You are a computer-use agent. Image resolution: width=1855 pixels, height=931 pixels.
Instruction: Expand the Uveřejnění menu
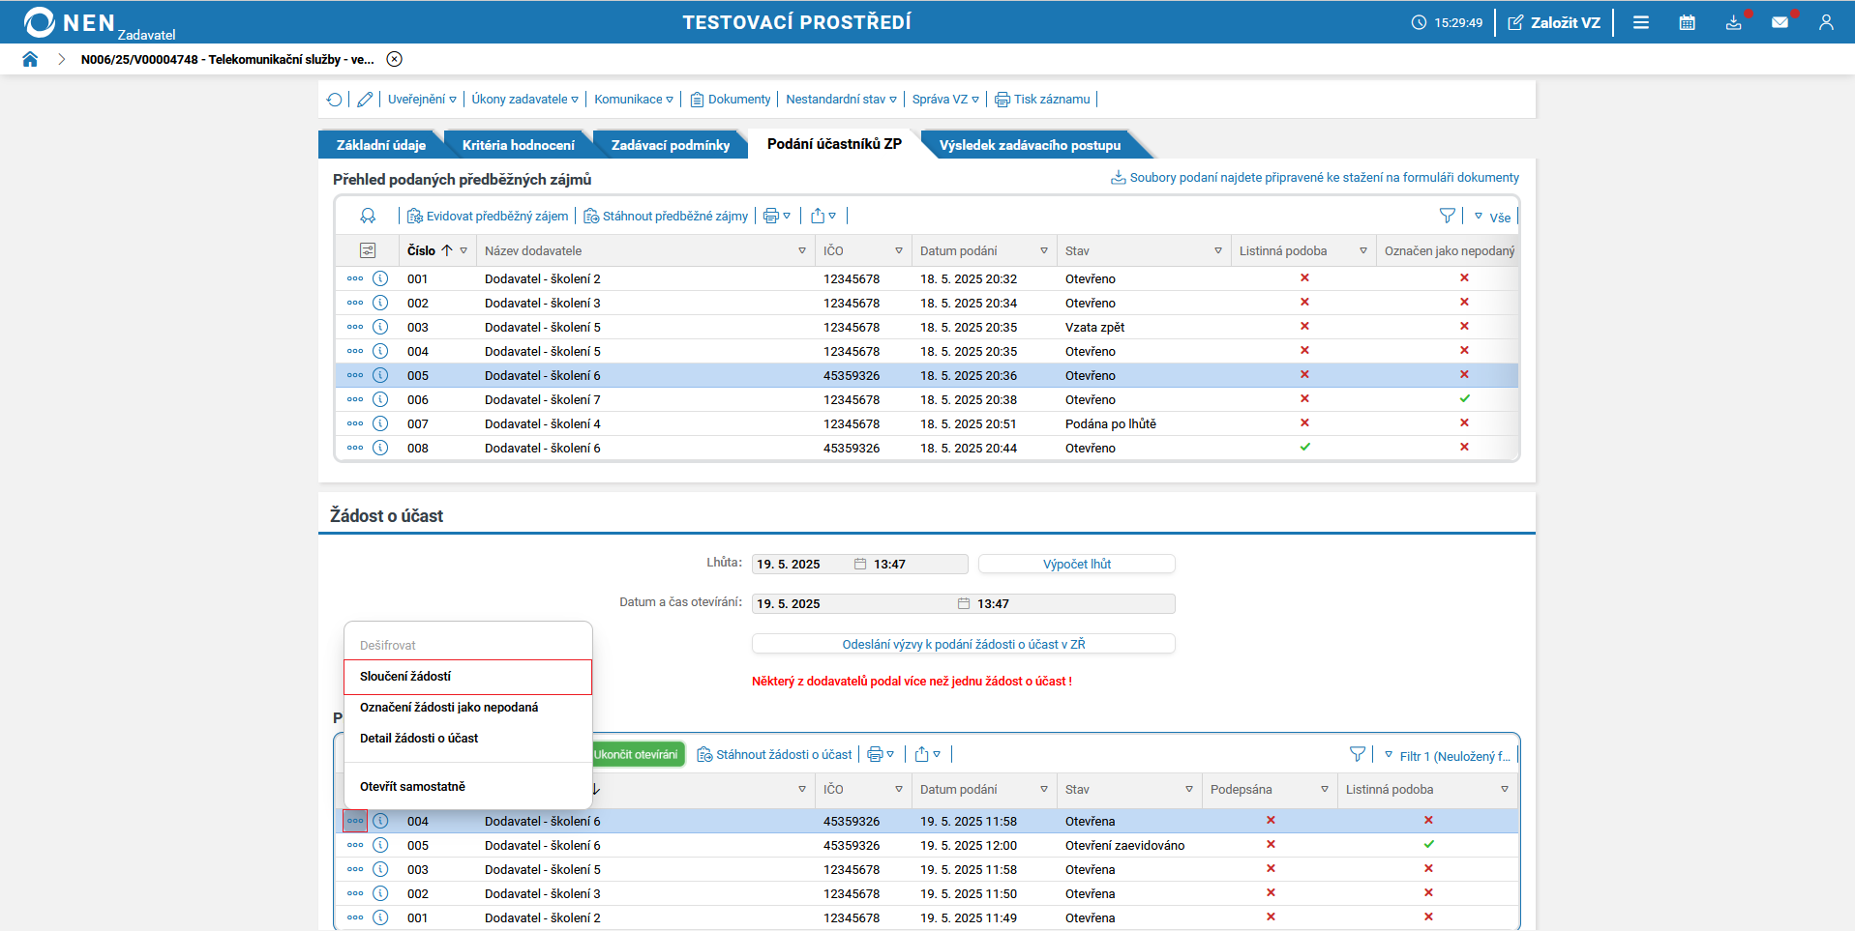(422, 100)
